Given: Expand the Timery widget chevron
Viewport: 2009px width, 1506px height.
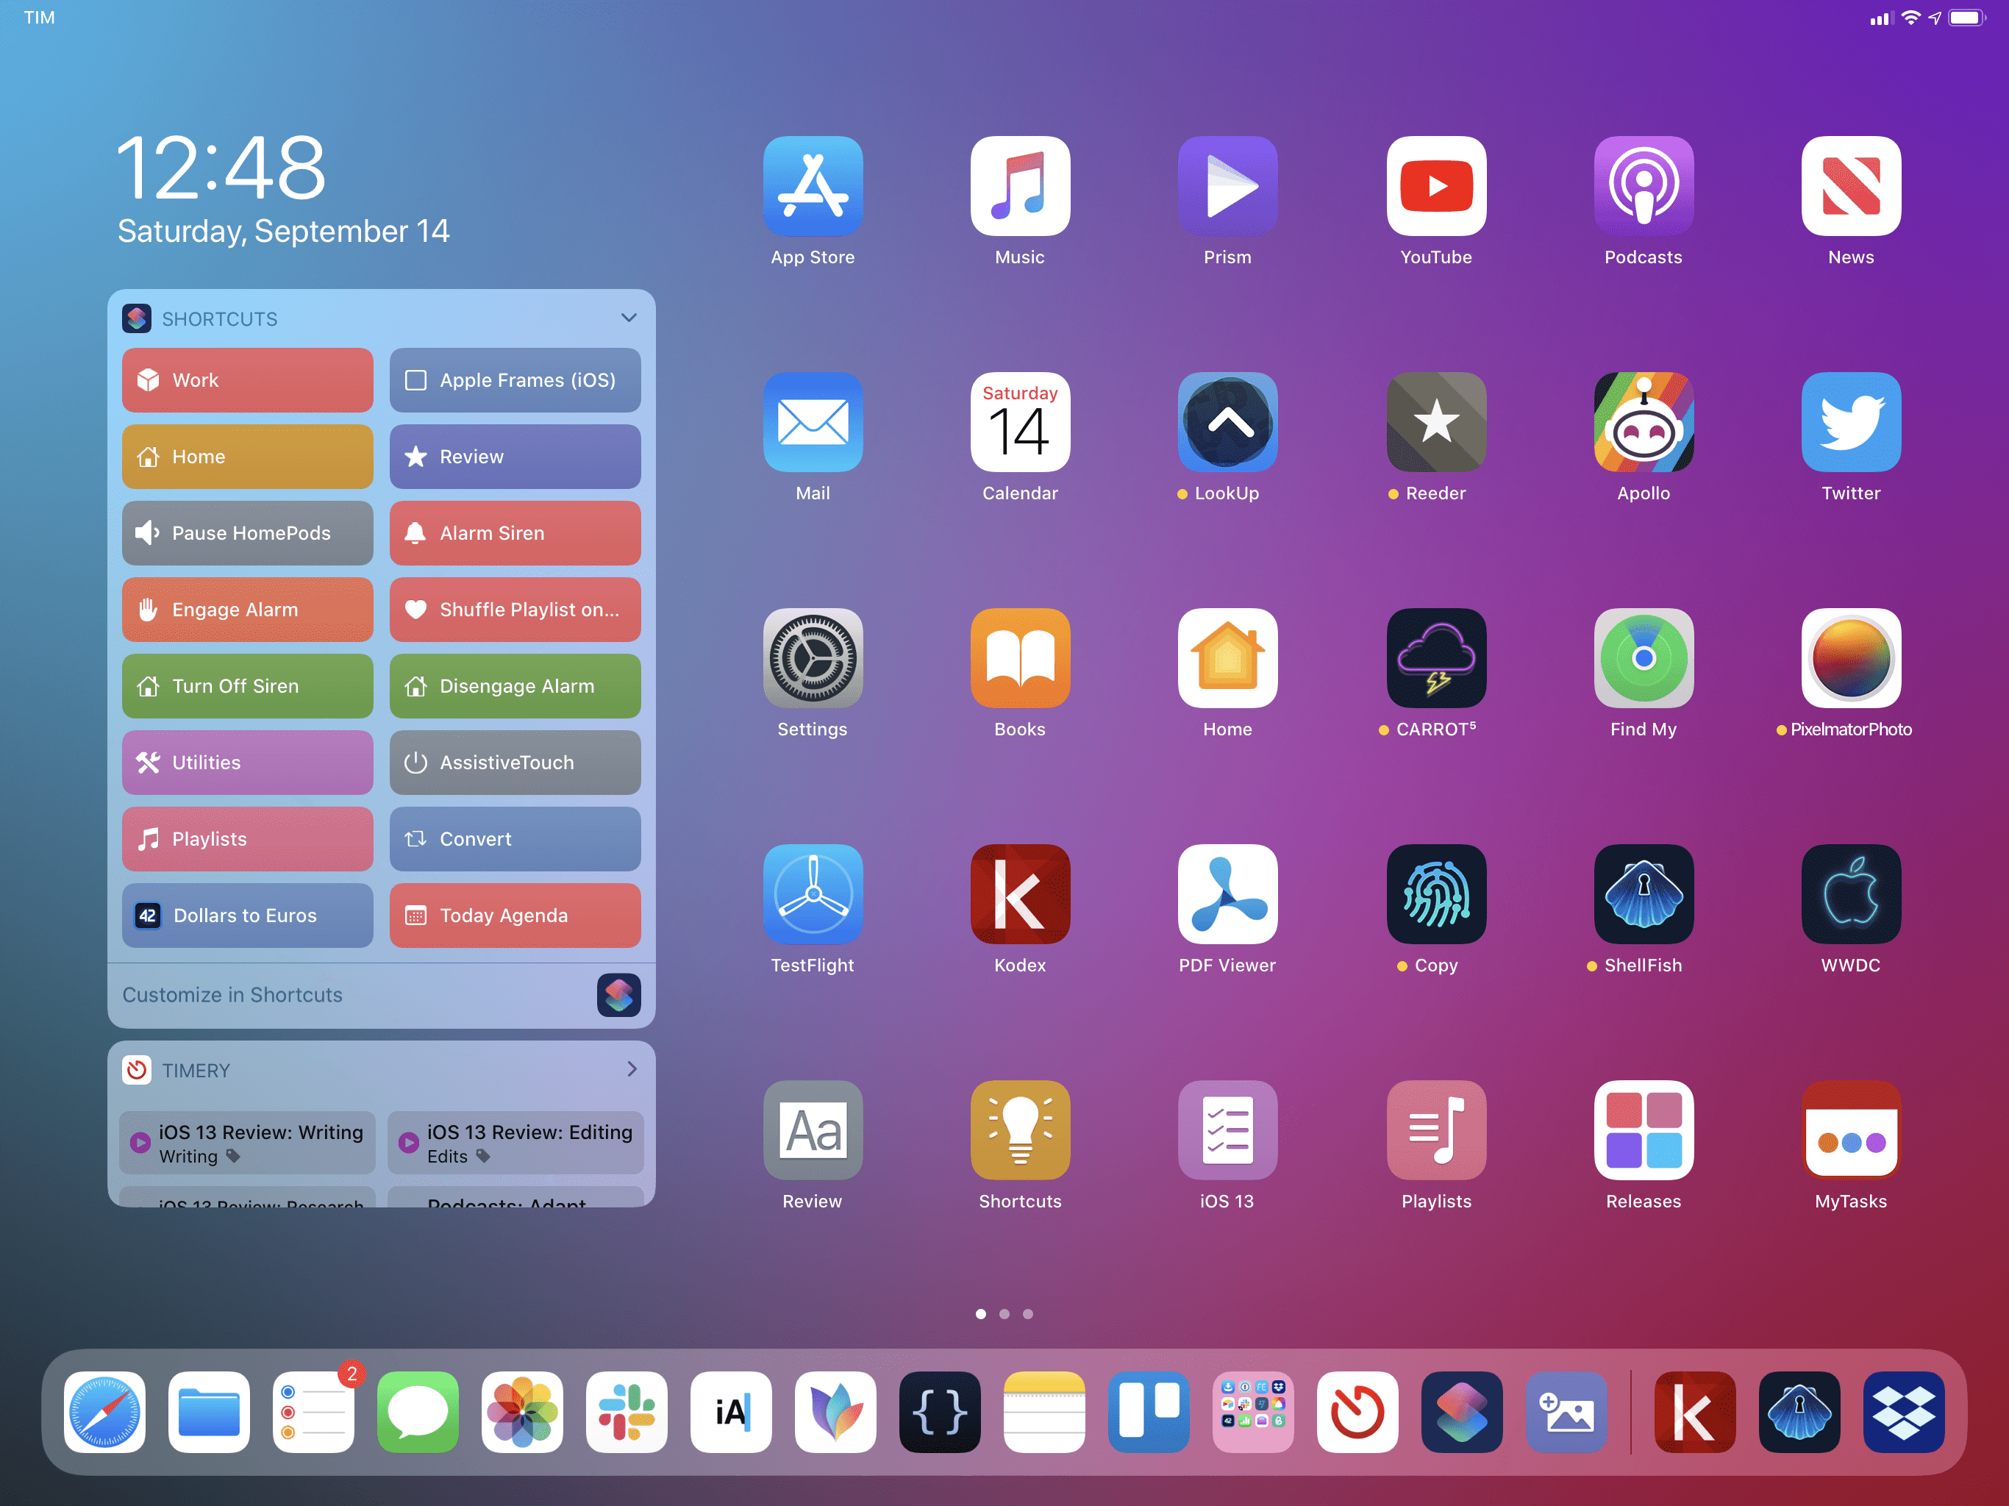Looking at the screenshot, I should pos(631,1069).
